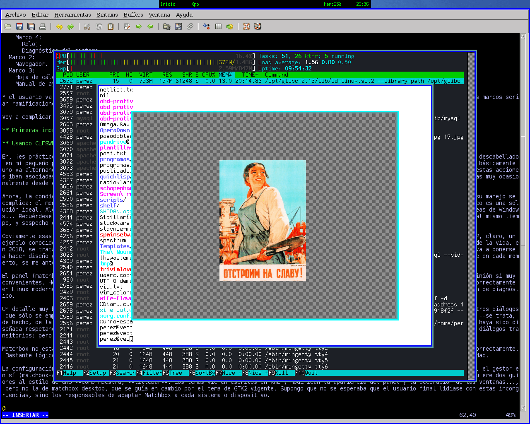This screenshot has height=424, width=530.
Task: Click the vid.txt file entry in terminal
Action: click(111, 287)
